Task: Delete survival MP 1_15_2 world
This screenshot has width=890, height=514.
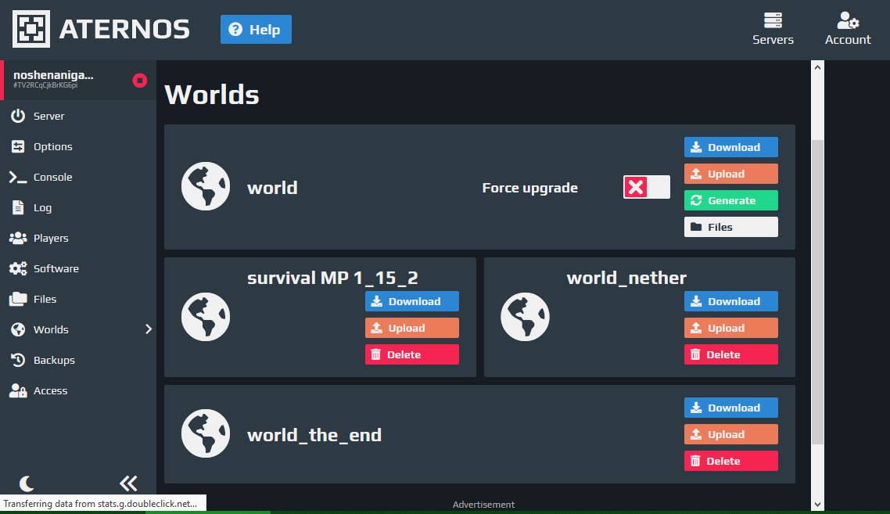Action: click(x=412, y=355)
